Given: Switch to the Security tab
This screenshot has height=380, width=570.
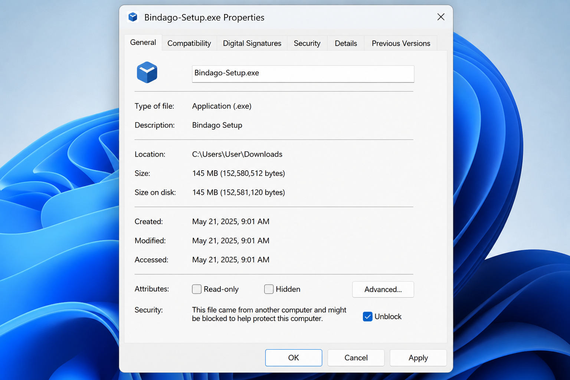Looking at the screenshot, I should point(307,43).
